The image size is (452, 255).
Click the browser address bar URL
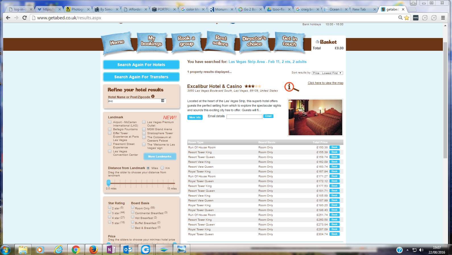[69, 18]
